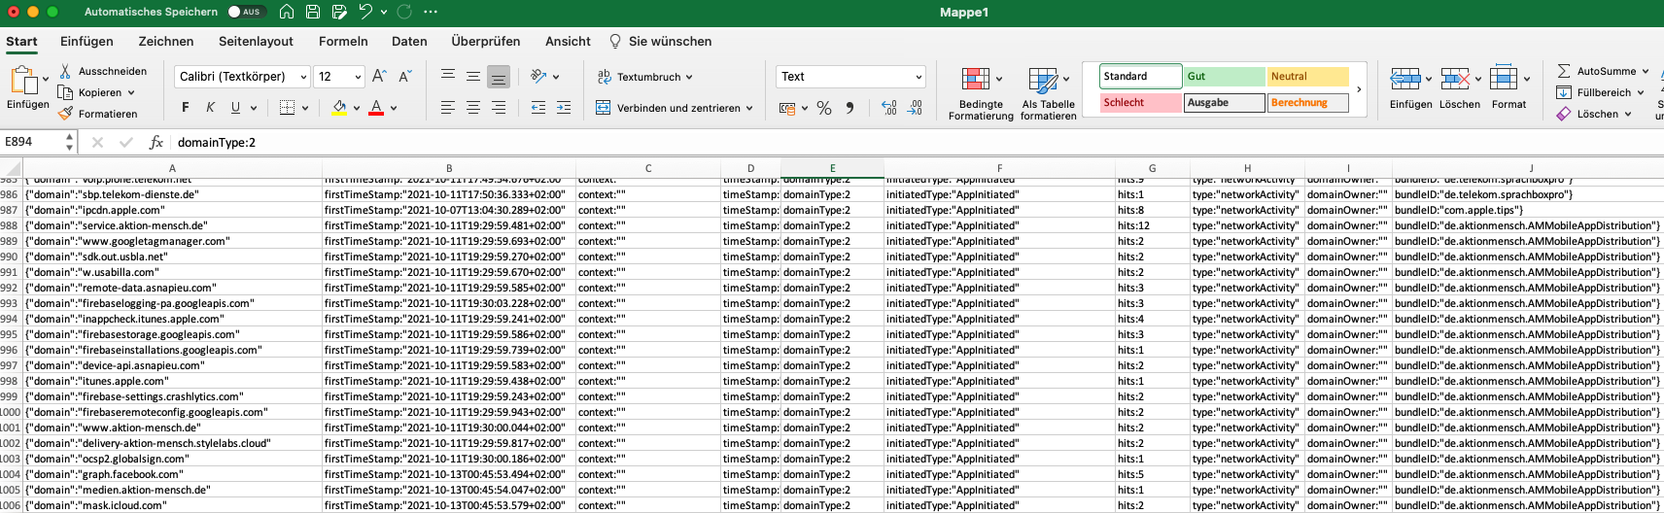
Task: Click Verbinden und zentrieren button
Action: [x=674, y=108]
